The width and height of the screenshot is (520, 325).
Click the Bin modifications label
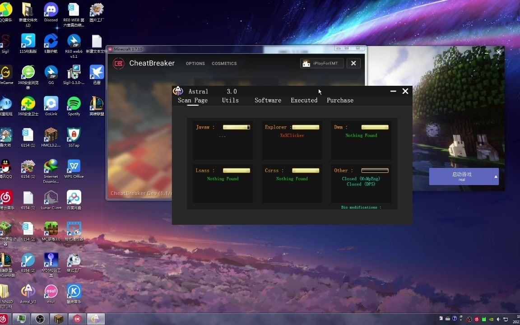click(x=361, y=207)
